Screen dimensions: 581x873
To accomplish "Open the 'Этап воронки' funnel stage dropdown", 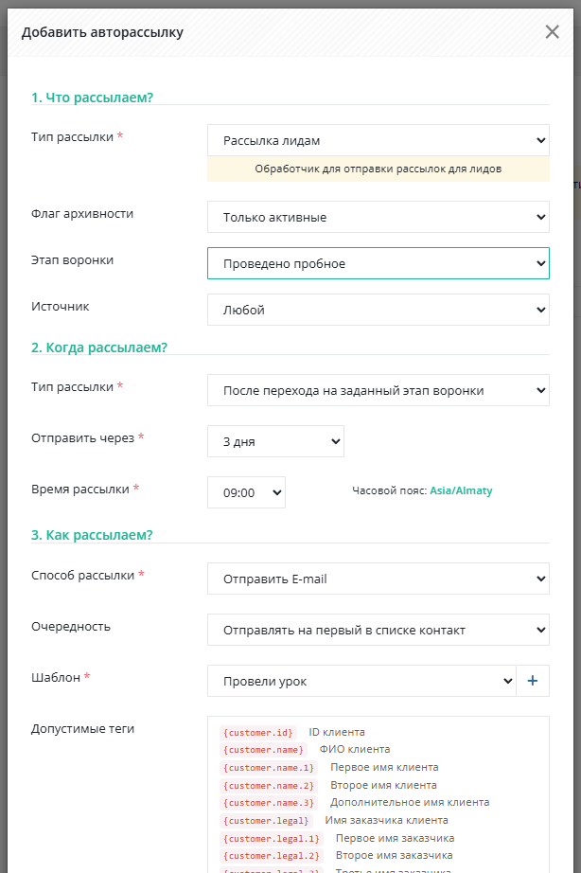I will tap(378, 263).
